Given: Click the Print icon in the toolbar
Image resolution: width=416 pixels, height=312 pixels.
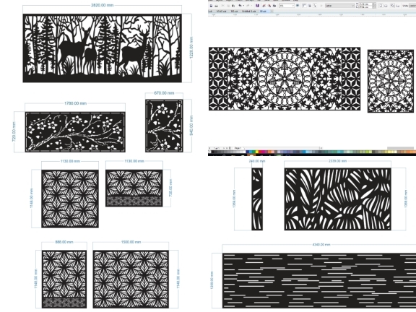Looking at the screenshot, I should [x=216, y=6].
